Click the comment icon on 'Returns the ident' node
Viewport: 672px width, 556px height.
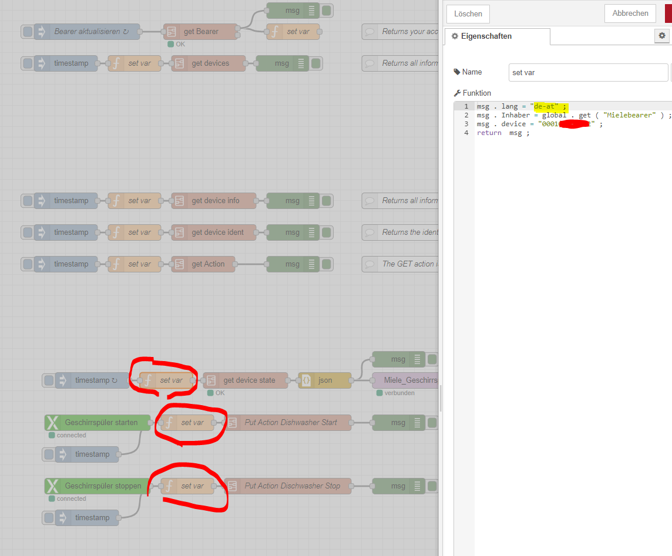(x=369, y=232)
